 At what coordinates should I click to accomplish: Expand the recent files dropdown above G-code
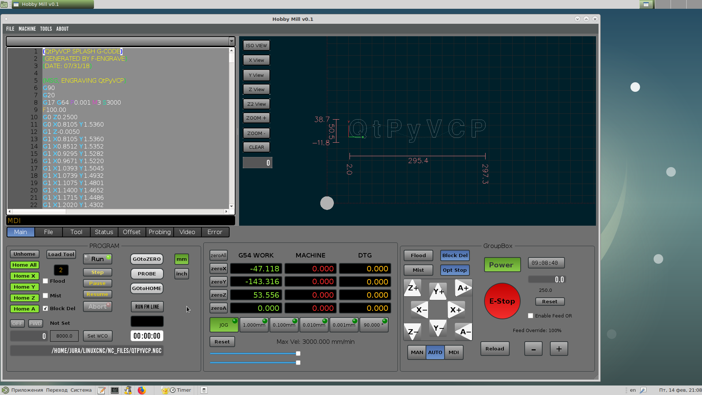pos(231,41)
